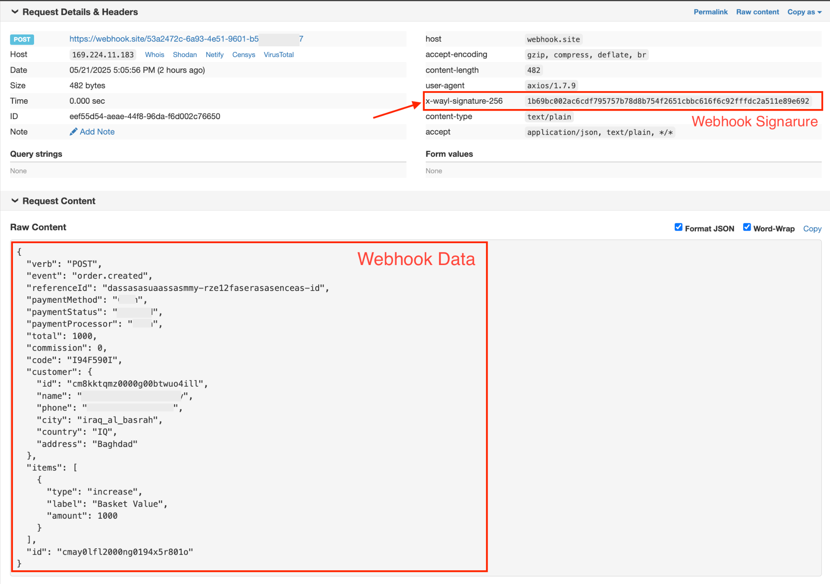Click the Add Note pencil icon
This screenshot has height=584, width=830.
point(74,132)
